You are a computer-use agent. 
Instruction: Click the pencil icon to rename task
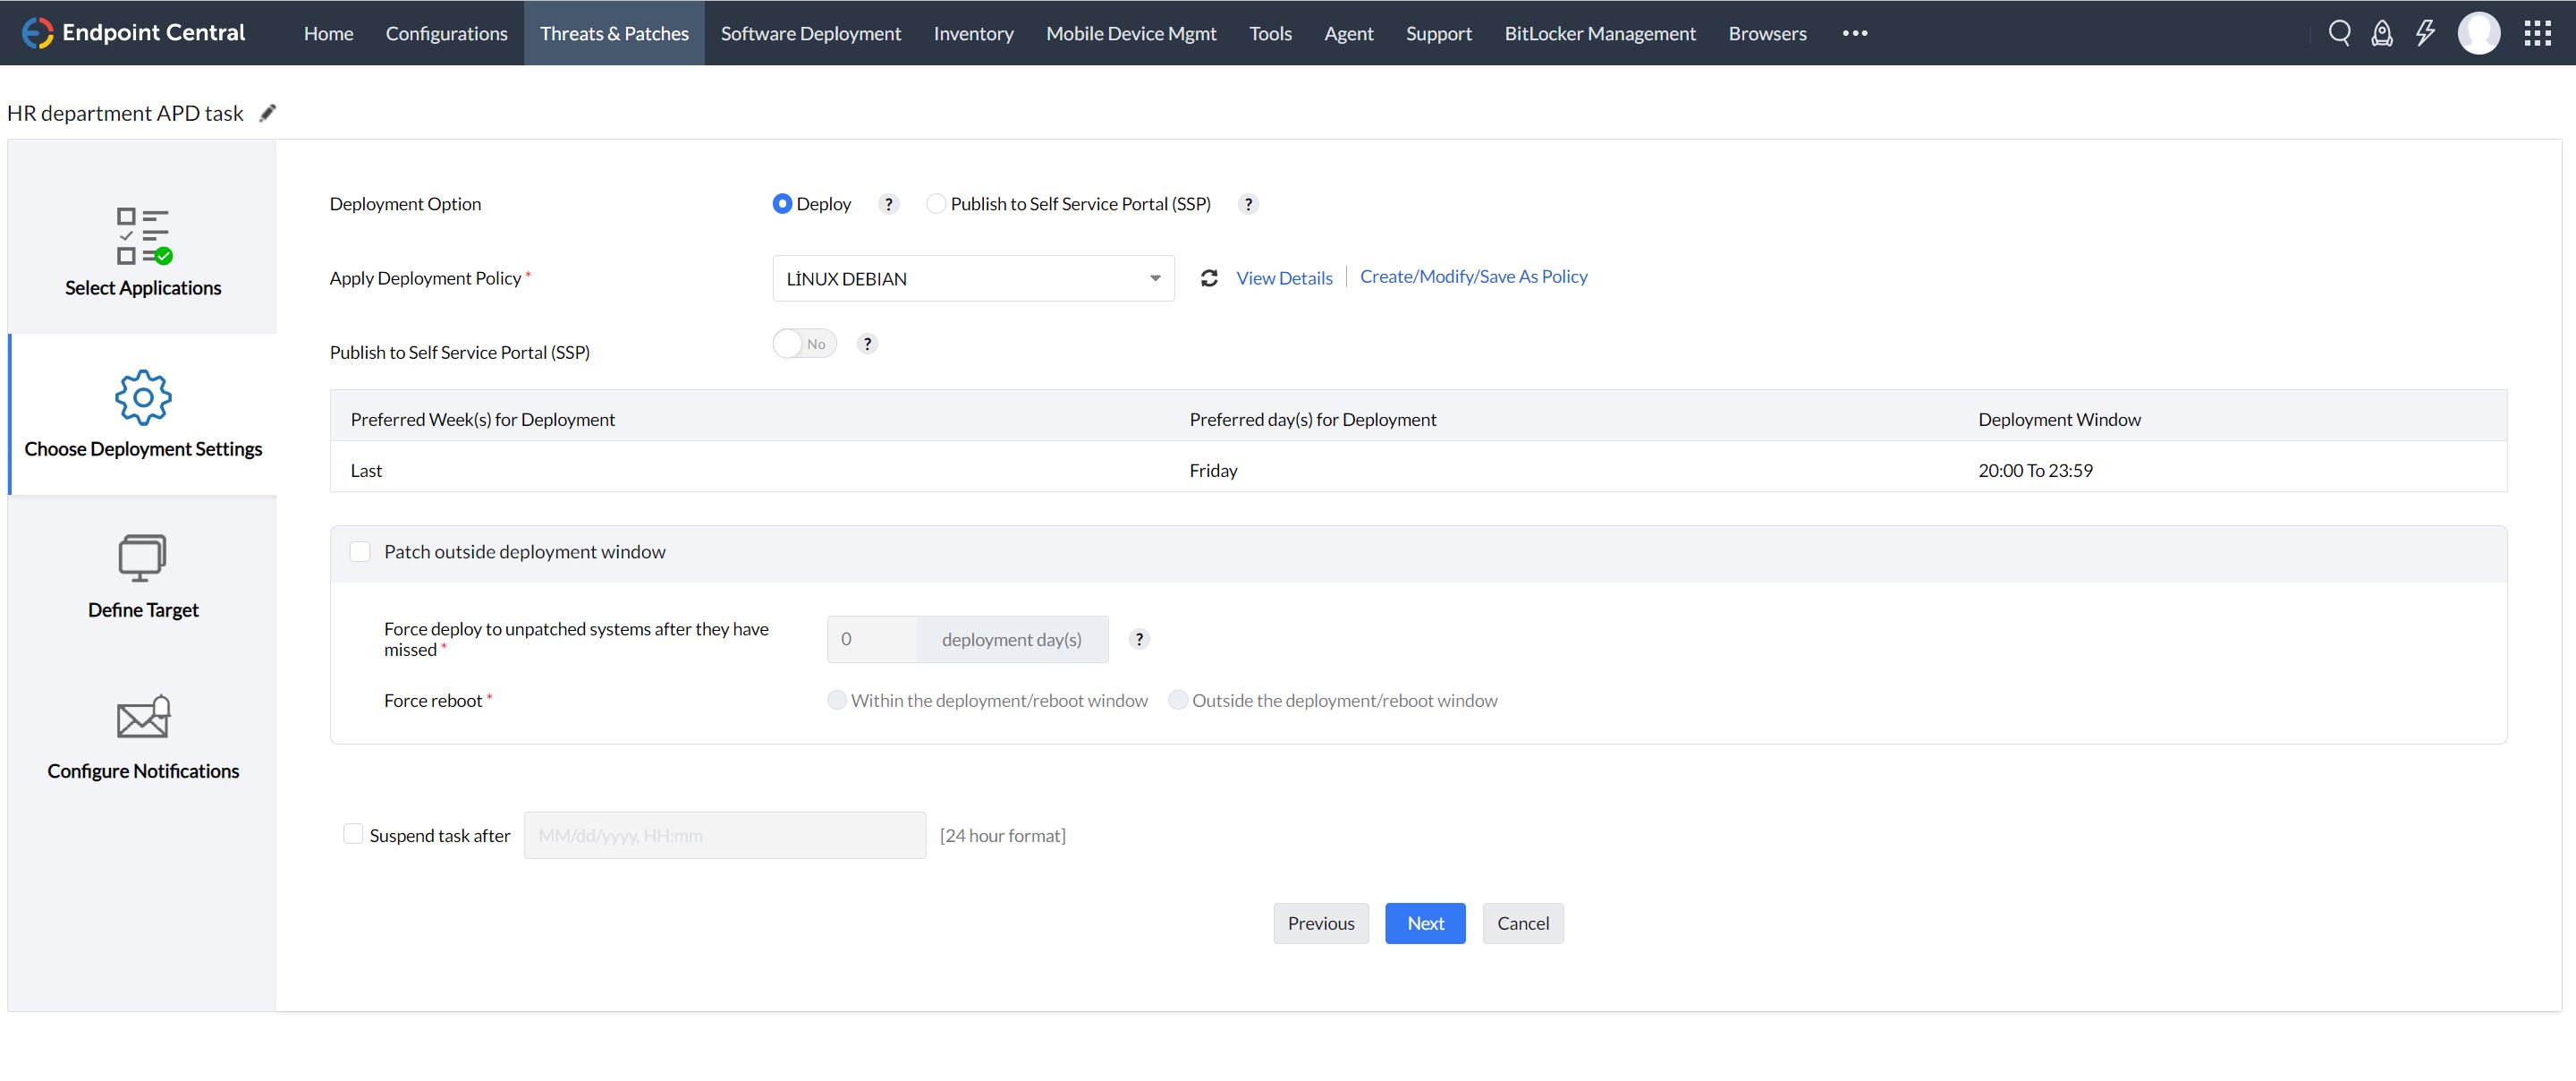[x=267, y=113]
